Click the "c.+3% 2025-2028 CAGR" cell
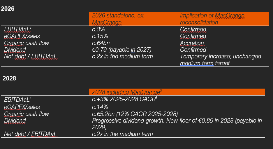This screenshot has width=273, height=149. [x=127, y=99]
